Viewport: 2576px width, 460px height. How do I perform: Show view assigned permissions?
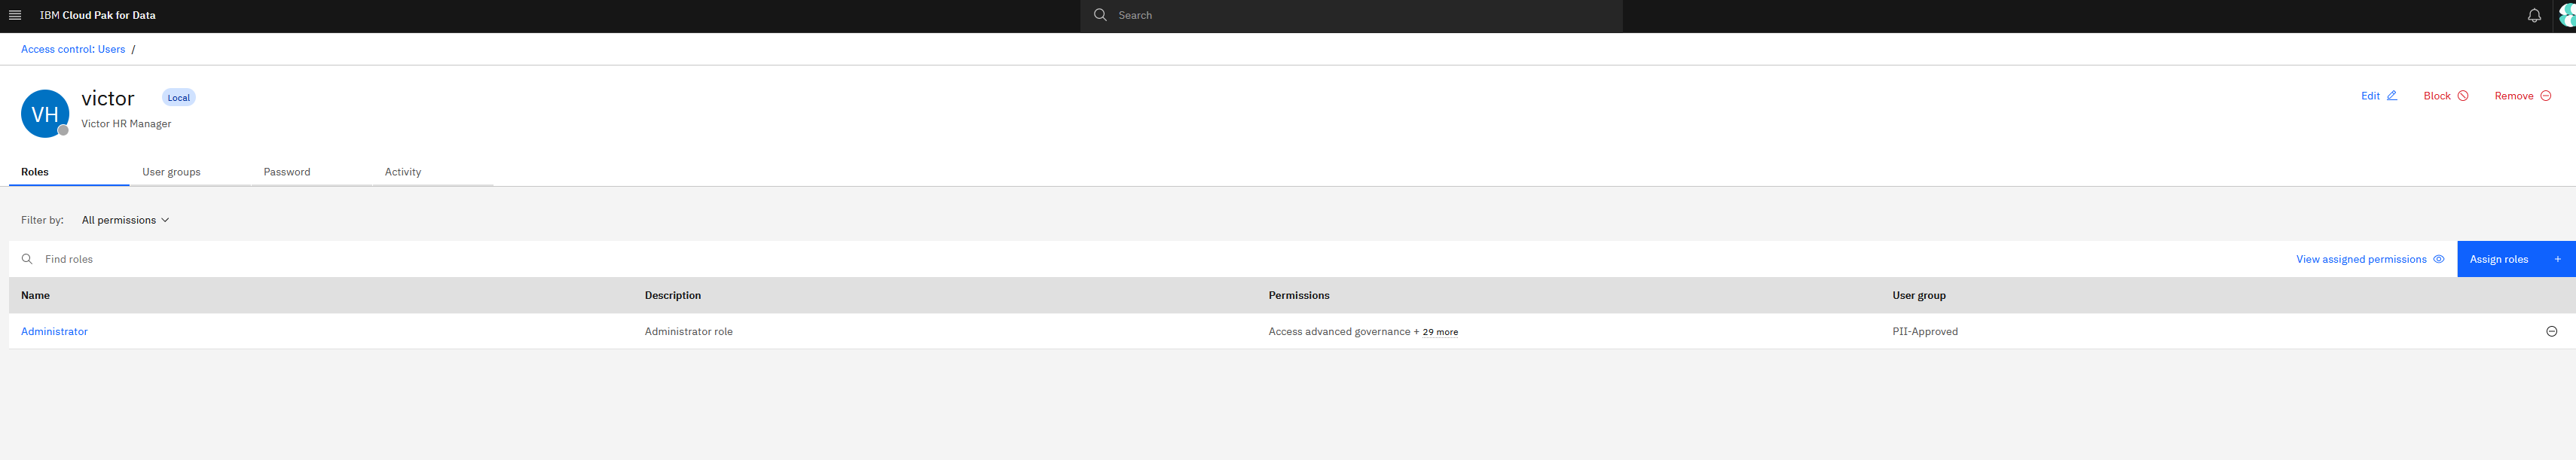click(x=2369, y=259)
